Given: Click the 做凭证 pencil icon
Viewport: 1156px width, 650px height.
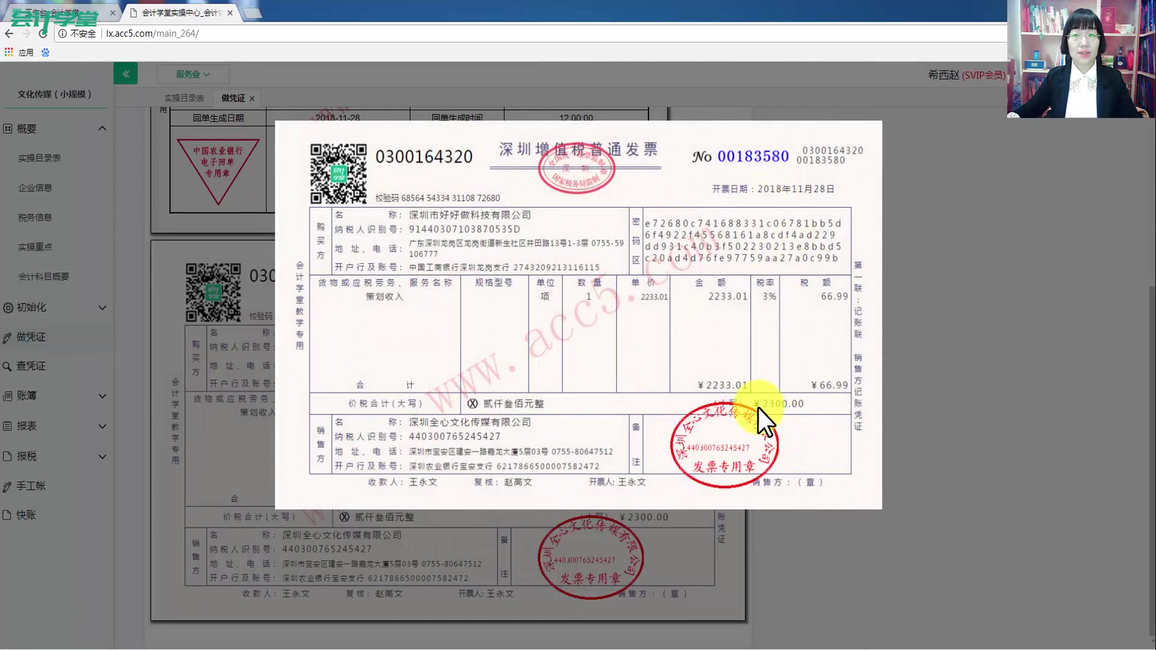Looking at the screenshot, I should click(x=7, y=338).
